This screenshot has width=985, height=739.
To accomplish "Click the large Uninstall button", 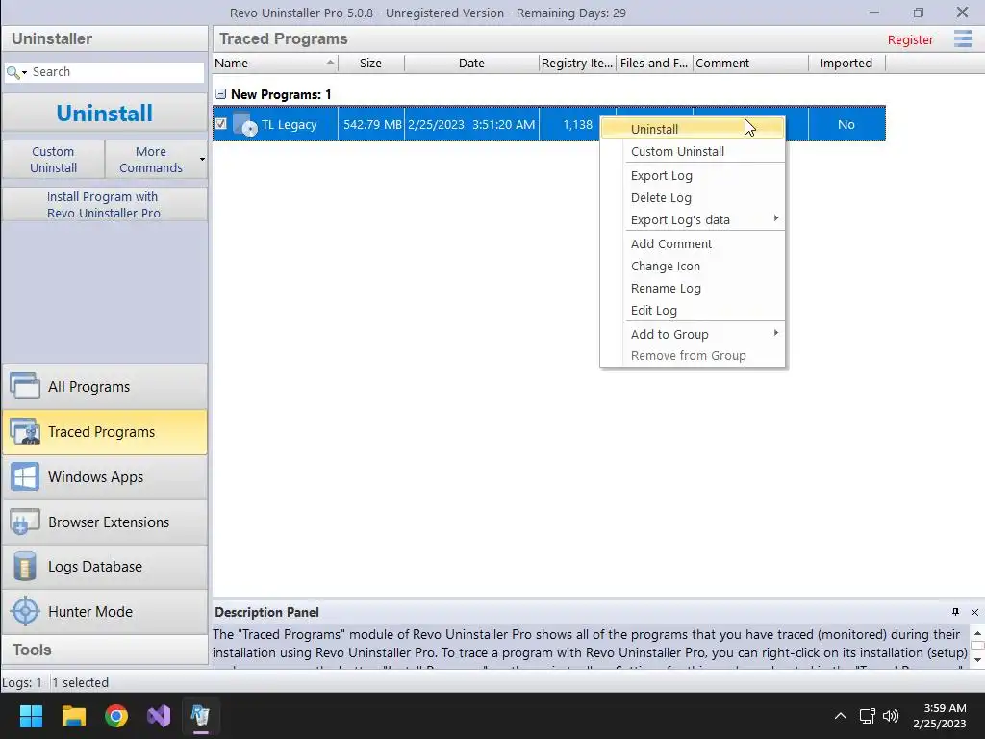I will tap(104, 114).
